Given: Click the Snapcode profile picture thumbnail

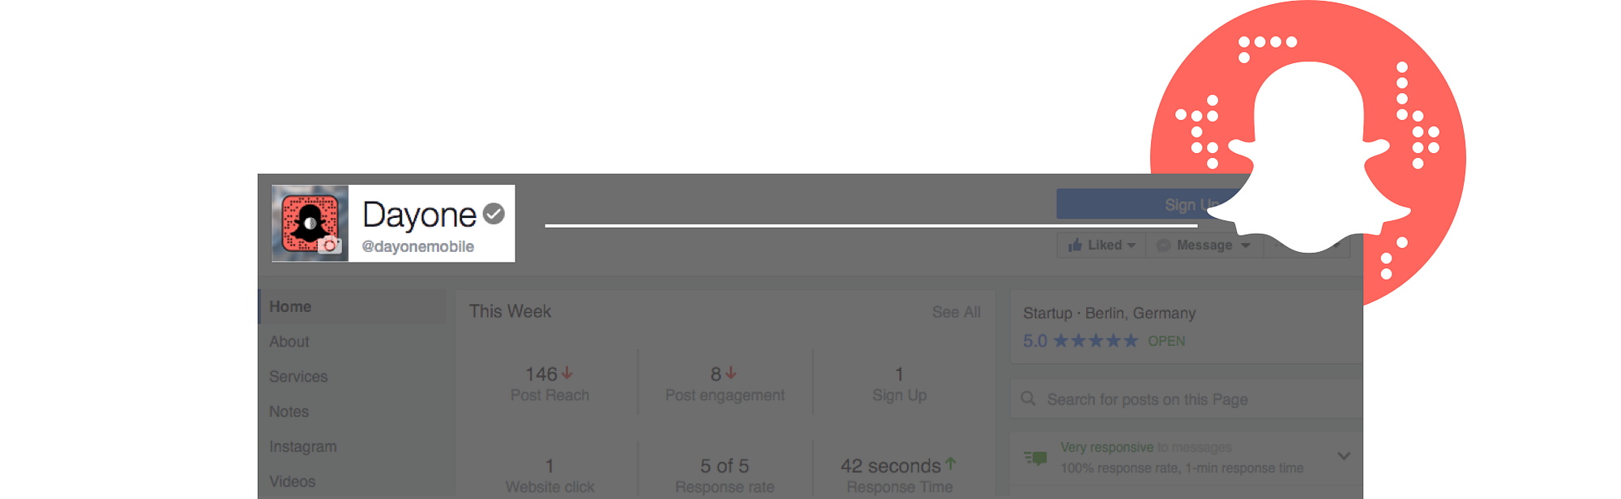Looking at the screenshot, I should click(x=310, y=224).
